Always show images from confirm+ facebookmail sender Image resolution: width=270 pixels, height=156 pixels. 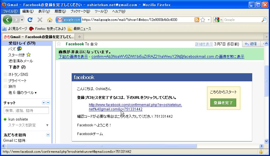(168, 57)
